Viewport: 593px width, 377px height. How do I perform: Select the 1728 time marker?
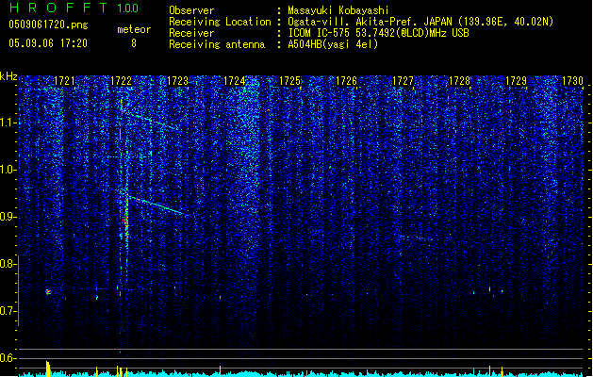click(459, 81)
